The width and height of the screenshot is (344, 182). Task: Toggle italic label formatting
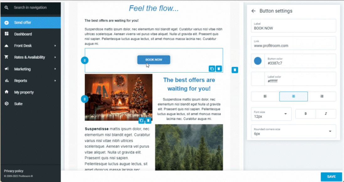[x=326, y=114]
